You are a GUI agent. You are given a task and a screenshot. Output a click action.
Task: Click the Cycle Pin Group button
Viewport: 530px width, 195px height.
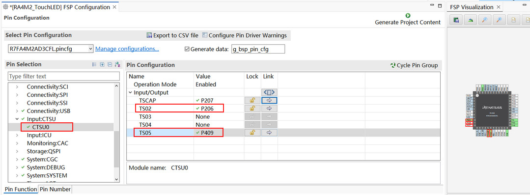point(414,65)
